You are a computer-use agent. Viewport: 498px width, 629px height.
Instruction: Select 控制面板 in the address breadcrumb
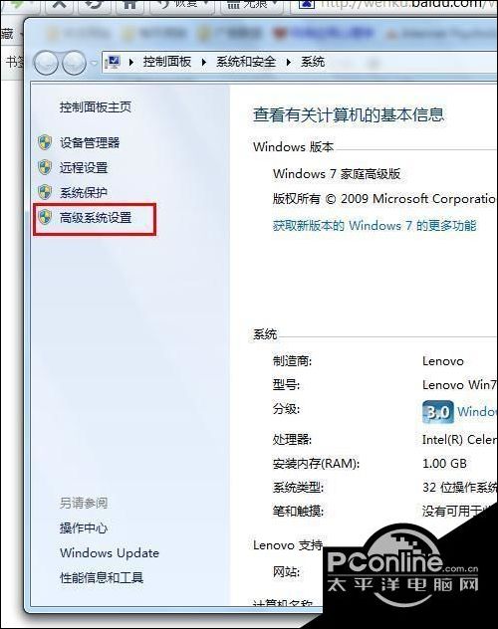pyautogui.click(x=167, y=62)
